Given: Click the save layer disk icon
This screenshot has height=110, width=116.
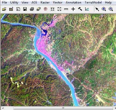Looking at the screenshot, I should point(25,9).
